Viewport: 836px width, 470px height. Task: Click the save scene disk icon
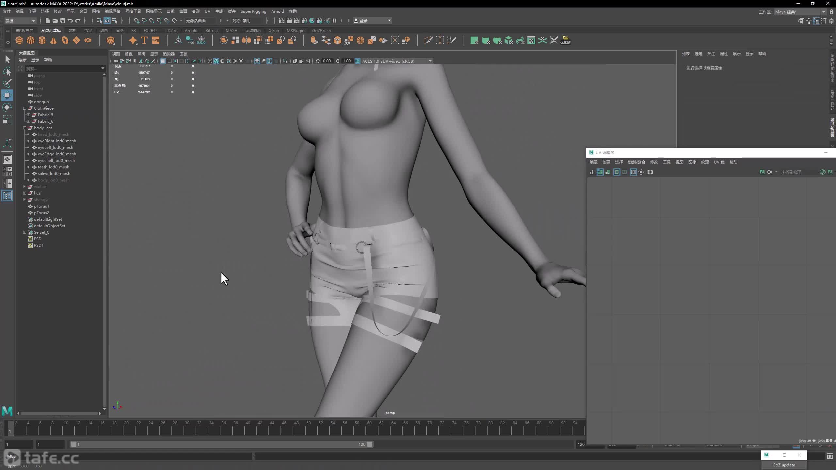[63, 21]
